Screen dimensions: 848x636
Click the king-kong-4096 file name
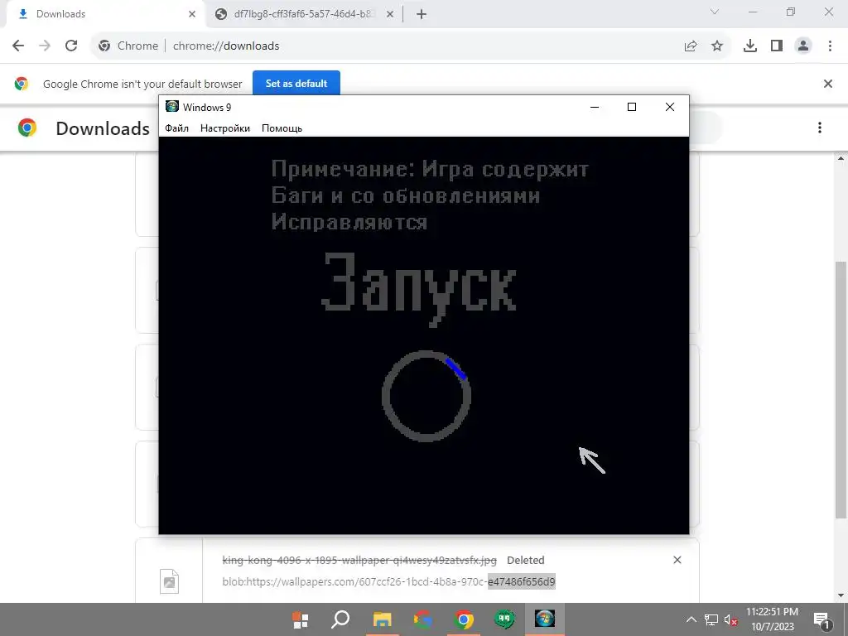point(359,561)
